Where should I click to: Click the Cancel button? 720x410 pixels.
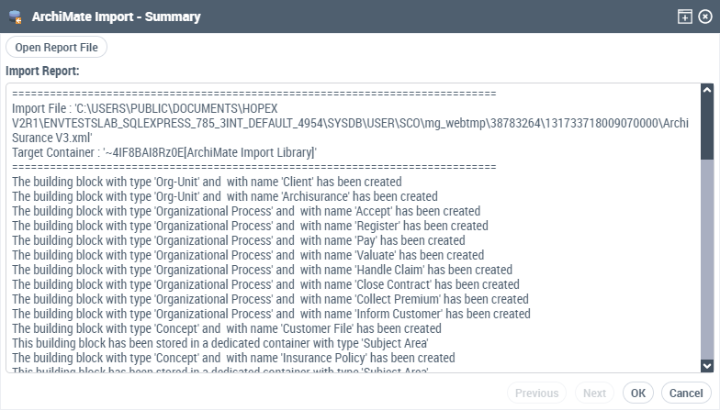[x=686, y=393]
